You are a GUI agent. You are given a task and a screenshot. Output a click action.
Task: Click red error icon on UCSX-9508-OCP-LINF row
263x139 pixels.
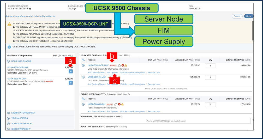click(x=123, y=65)
